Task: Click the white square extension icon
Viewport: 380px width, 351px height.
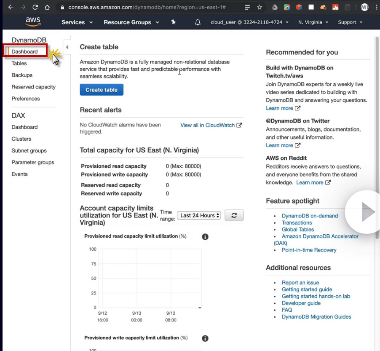Action: (311, 7)
